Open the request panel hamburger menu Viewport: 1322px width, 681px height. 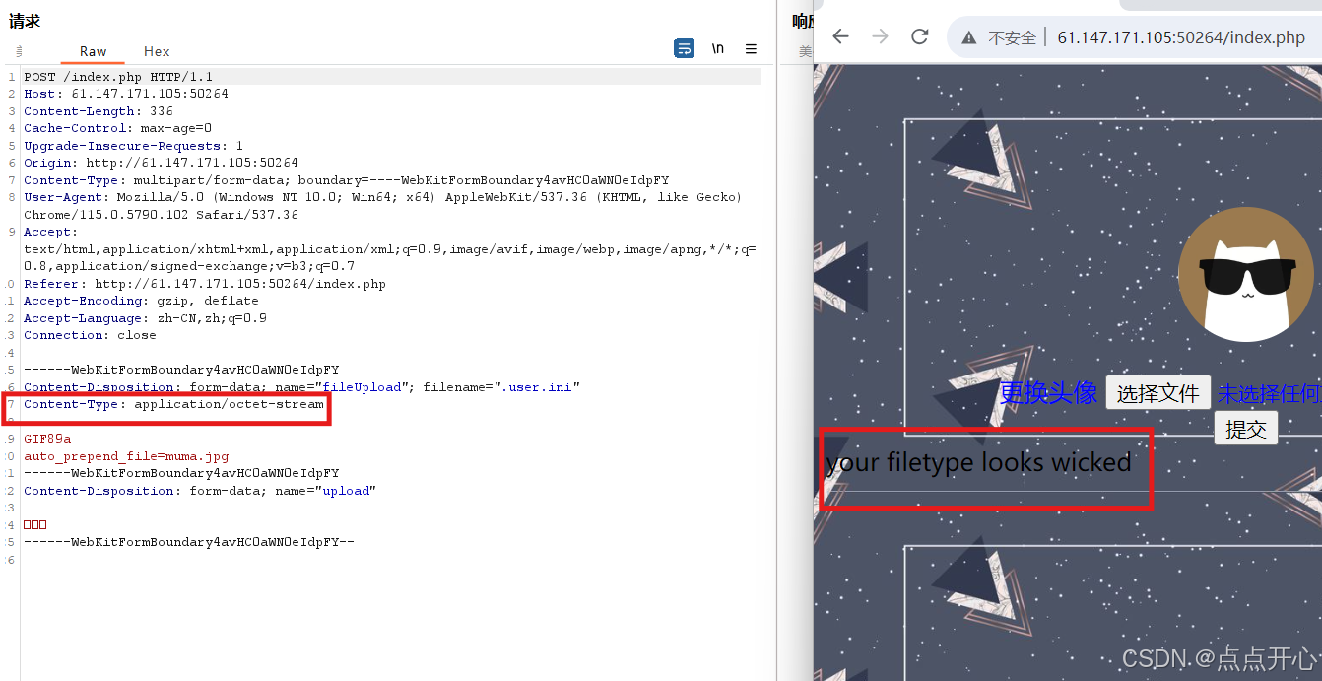point(751,49)
